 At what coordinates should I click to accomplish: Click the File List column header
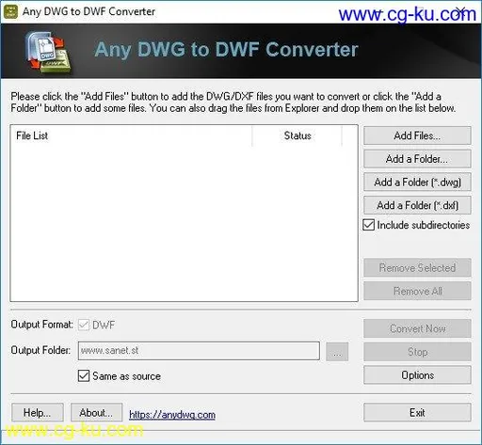(131, 135)
